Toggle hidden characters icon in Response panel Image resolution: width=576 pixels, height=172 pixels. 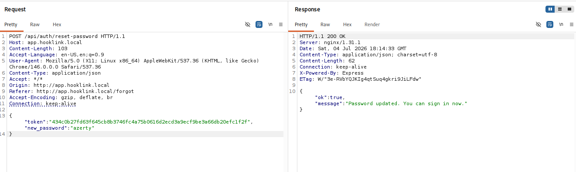pyautogui.click(x=539, y=24)
